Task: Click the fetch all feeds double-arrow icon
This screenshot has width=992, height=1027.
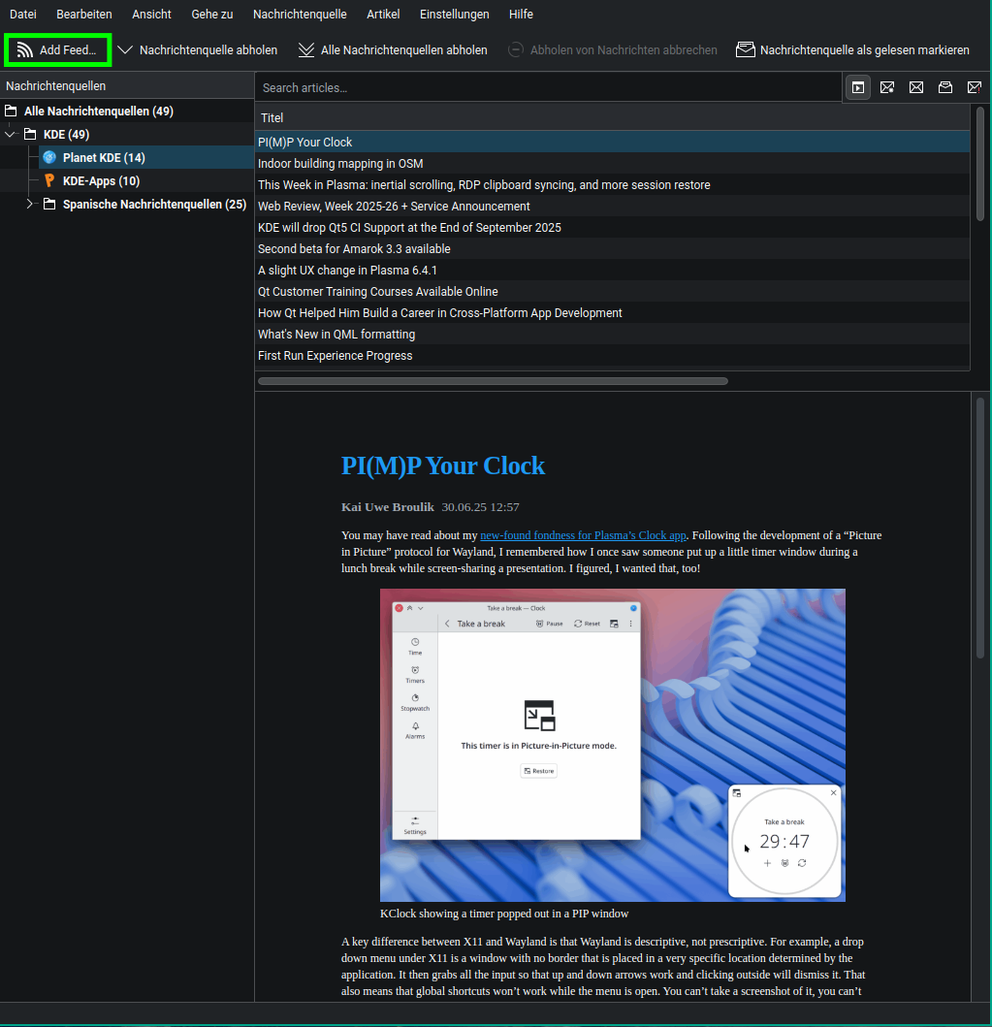Action: click(x=306, y=49)
